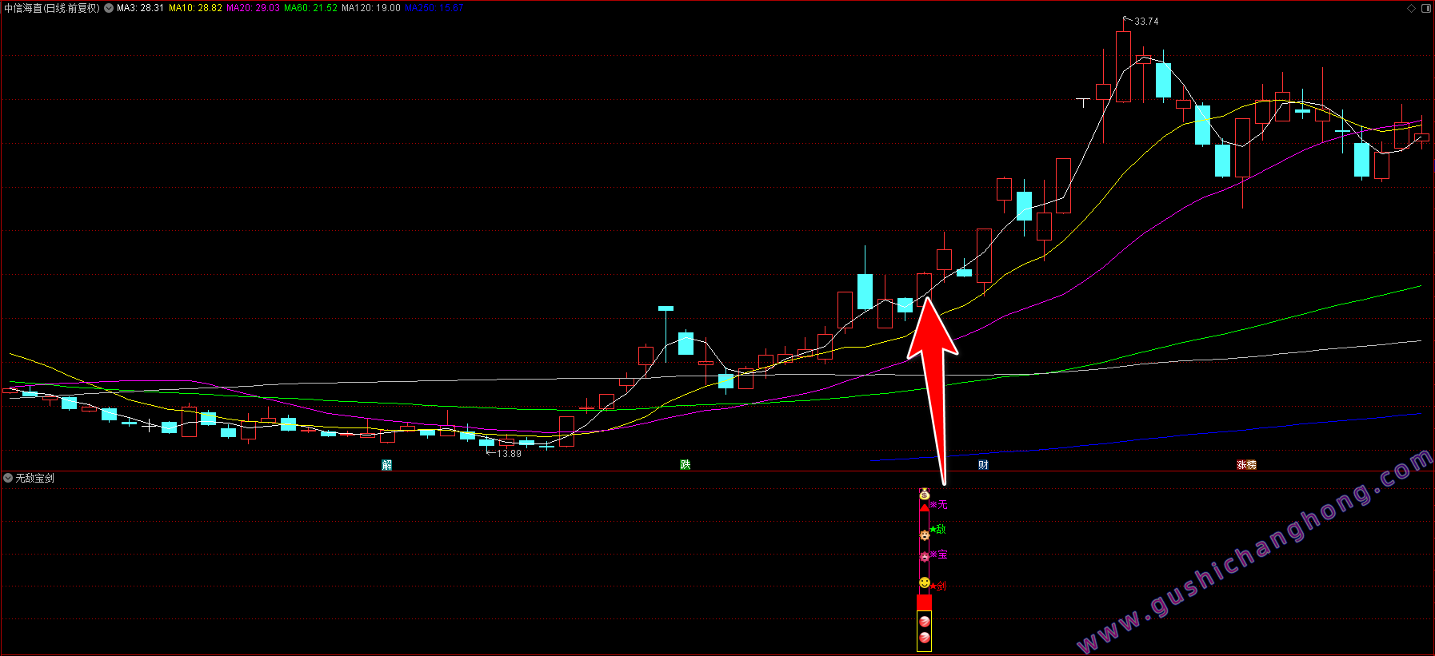Open the 无敌宝剑 indicator dropdown arrow
The width and height of the screenshot is (1435, 656).
coord(8,478)
